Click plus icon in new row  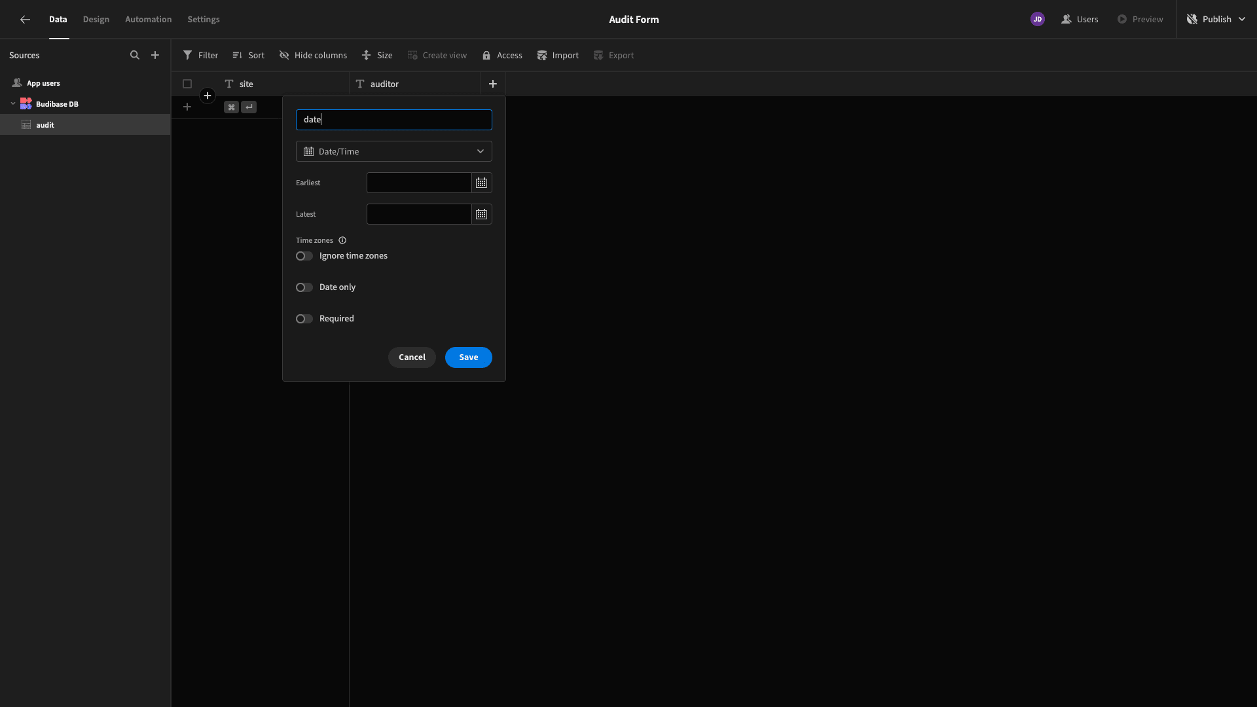(187, 107)
